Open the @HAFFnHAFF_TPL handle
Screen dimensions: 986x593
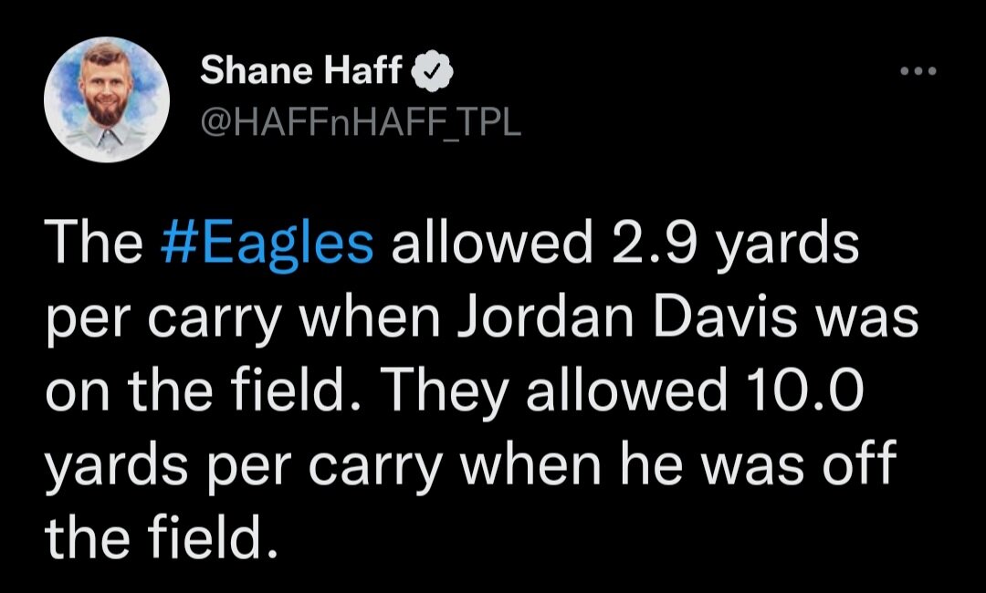click(x=360, y=121)
